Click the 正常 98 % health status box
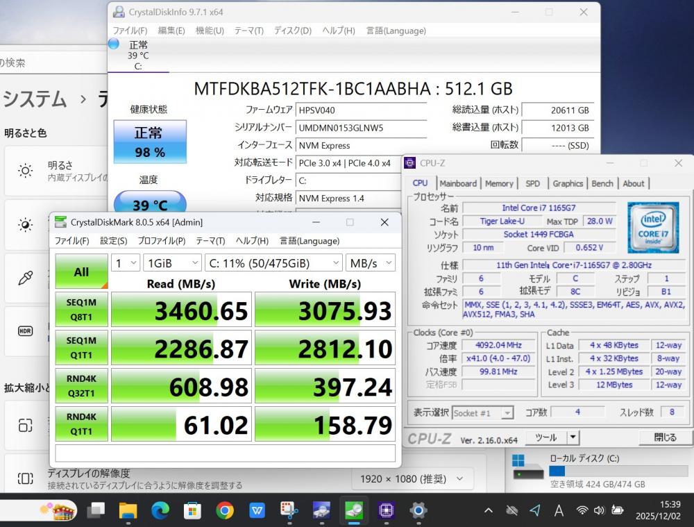Screen dimensions: 694x527 pyautogui.click(x=150, y=142)
